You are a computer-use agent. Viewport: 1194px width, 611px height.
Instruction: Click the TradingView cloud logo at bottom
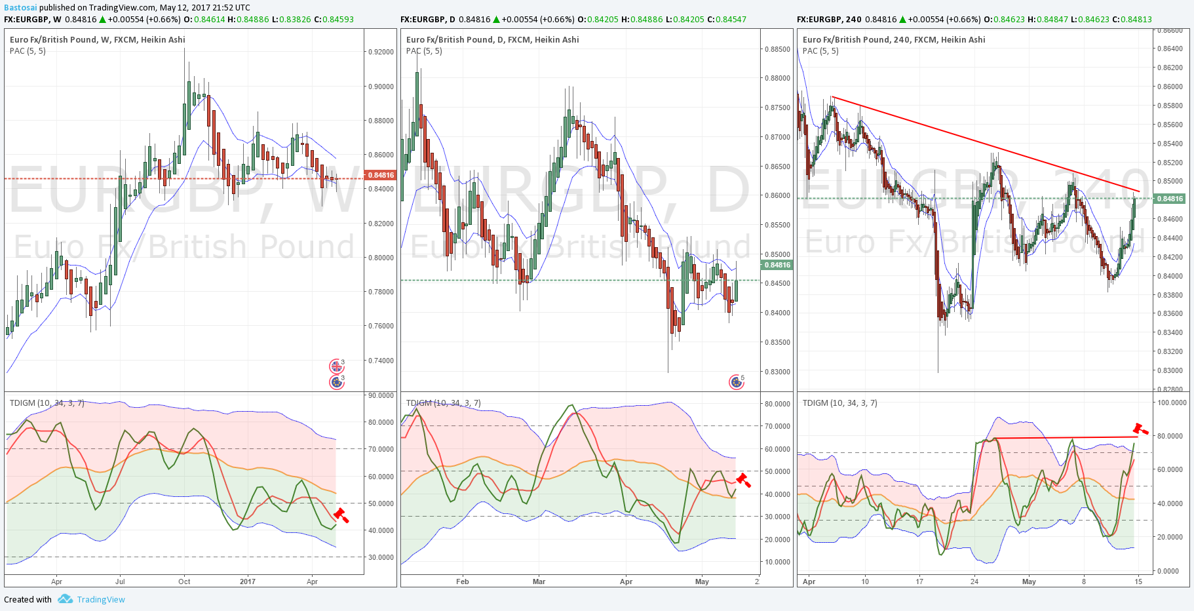pyautogui.click(x=65, y=599)
